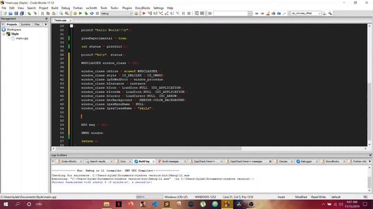373x209 pixels.
Task: Click the Open file toolbar icon
Action: coord(10,13)
